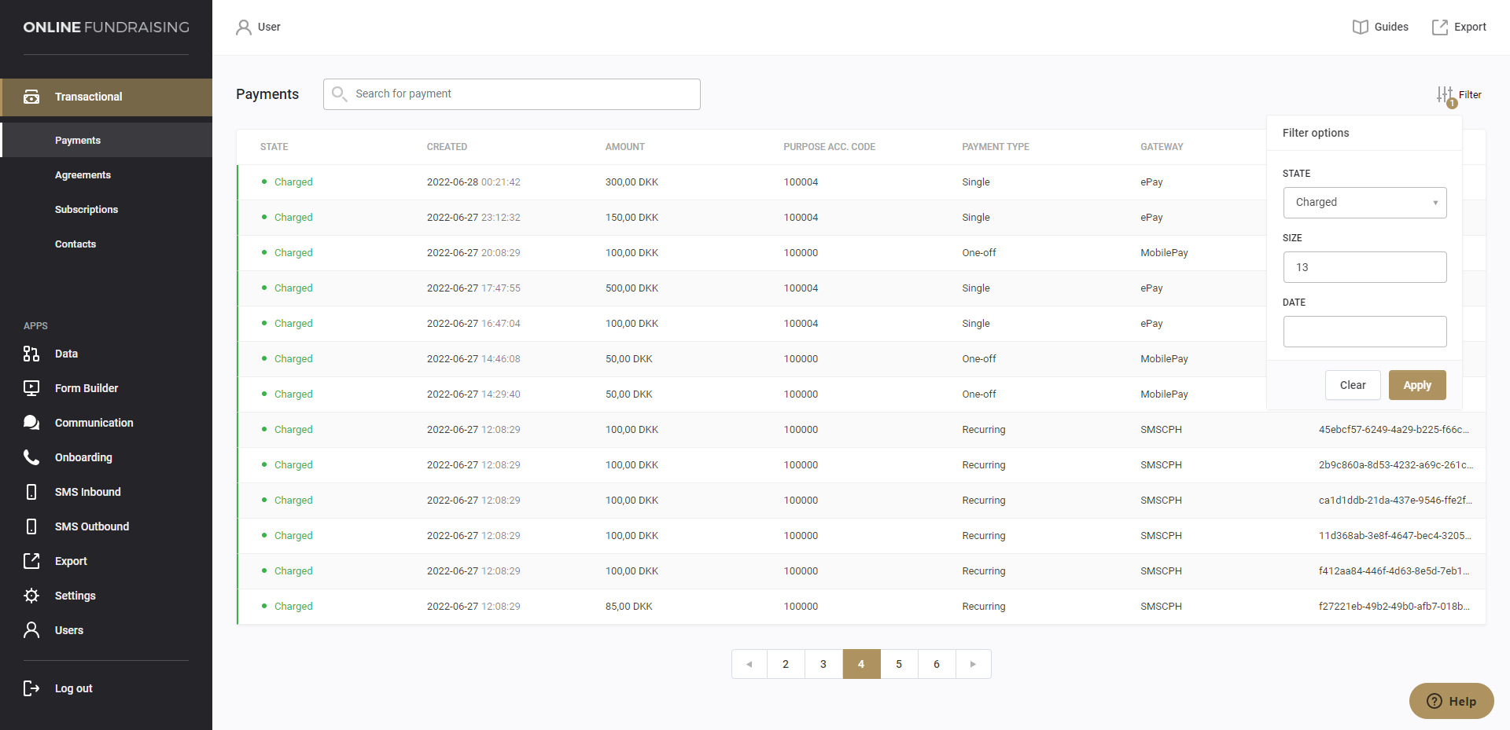1510x730 pixels.
Task: Click the SMS Outbound phone icon
Action: [x=31, y=526]
